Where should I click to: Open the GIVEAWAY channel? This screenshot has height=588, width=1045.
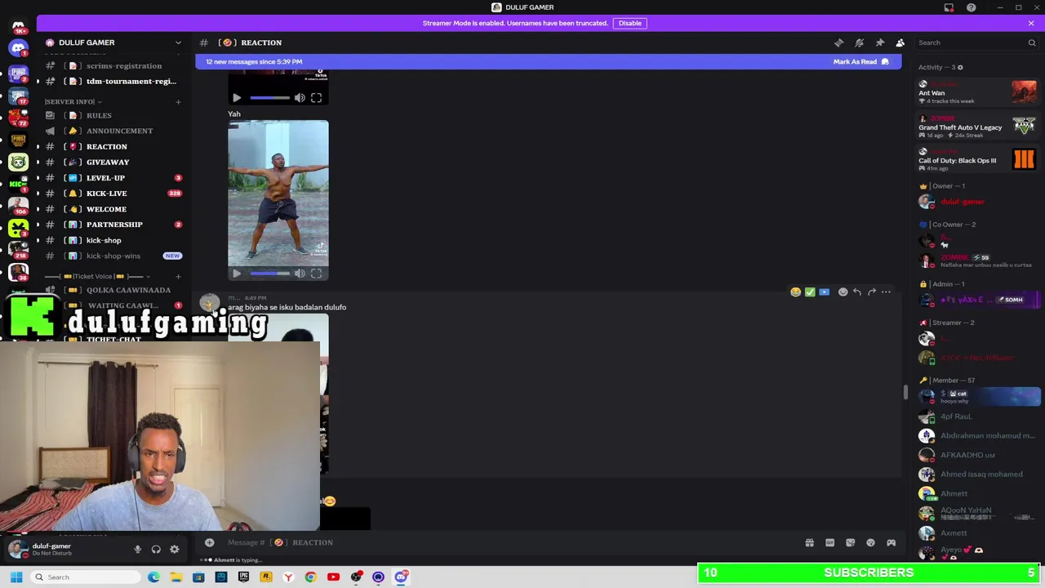[113, 162]
